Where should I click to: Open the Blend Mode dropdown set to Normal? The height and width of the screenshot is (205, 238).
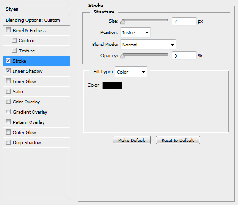point(148,45)
